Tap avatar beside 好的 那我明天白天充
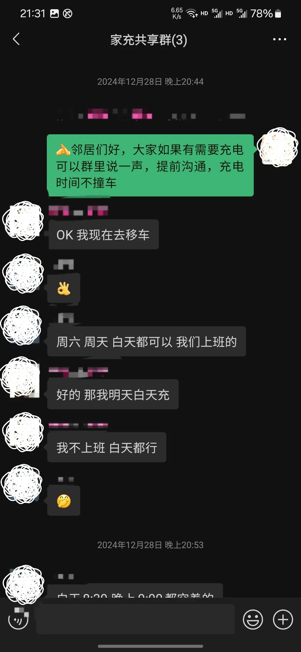This screenshot has width=301, height=652. tap(21, 377)
